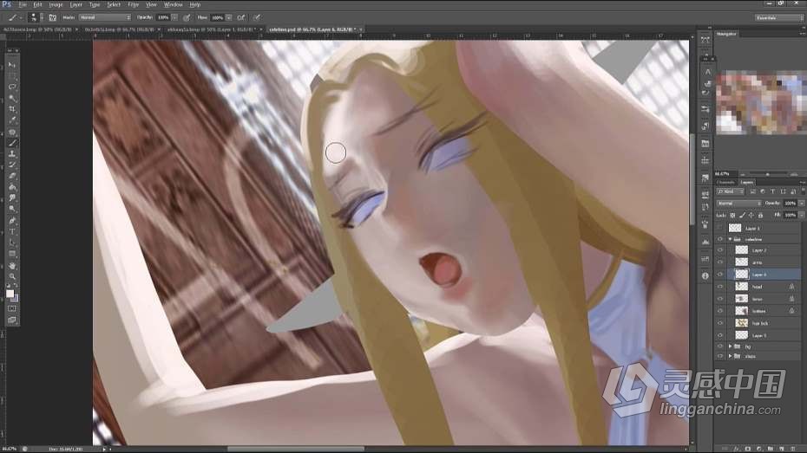The width and height of the screenshot is (807, 453).
Task: Click the foreground color swatch
Action: tap(10, 294)
